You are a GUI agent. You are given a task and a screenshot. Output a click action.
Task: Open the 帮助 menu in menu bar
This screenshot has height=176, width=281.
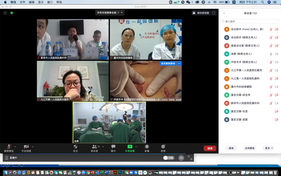coord(59,2)
